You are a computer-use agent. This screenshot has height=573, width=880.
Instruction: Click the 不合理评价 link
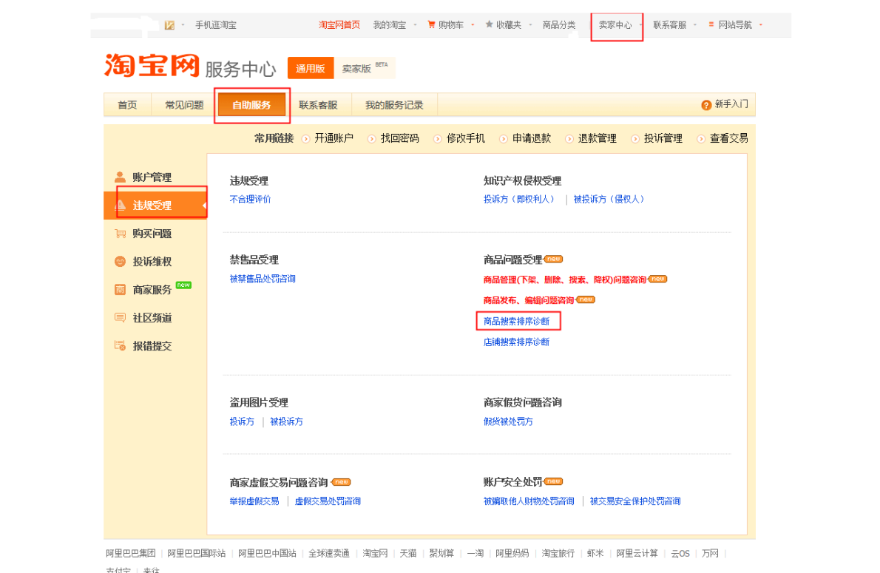tap(250, 199)
